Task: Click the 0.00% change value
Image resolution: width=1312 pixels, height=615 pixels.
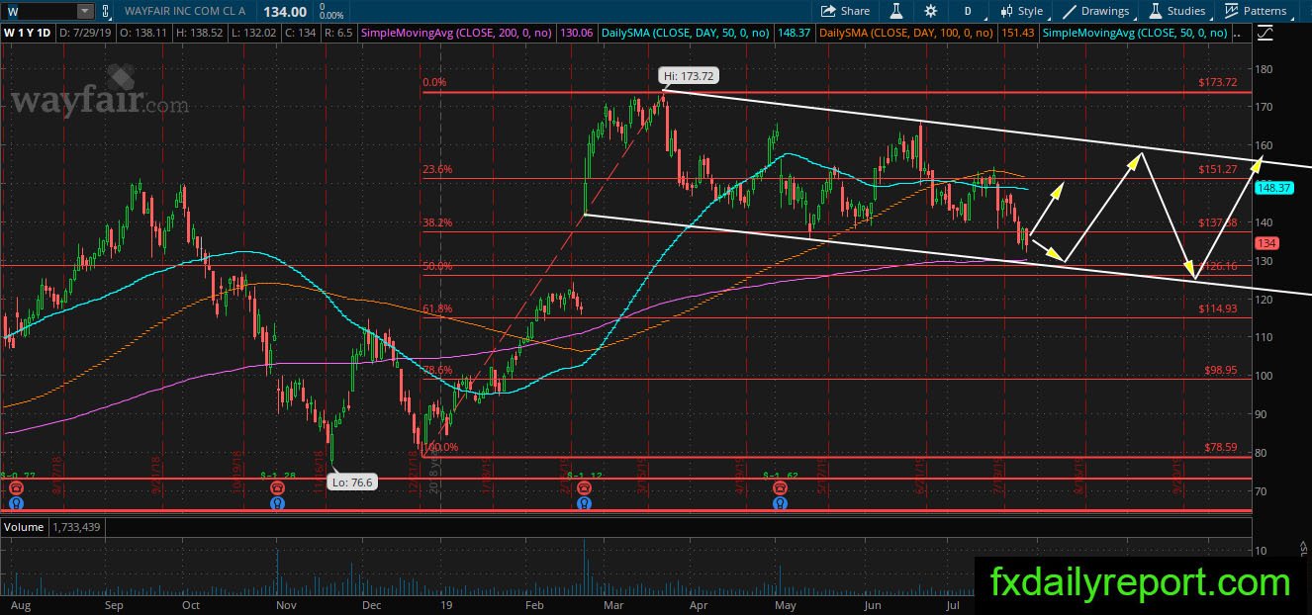Action: tap(330, 16)
